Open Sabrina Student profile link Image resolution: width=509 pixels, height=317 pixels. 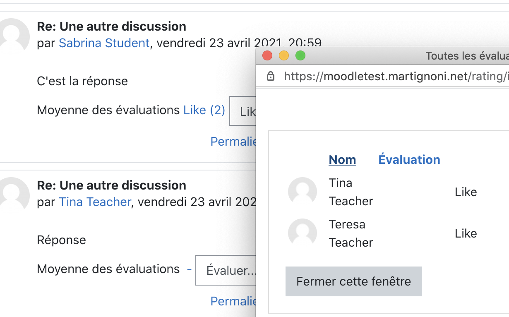104,43
